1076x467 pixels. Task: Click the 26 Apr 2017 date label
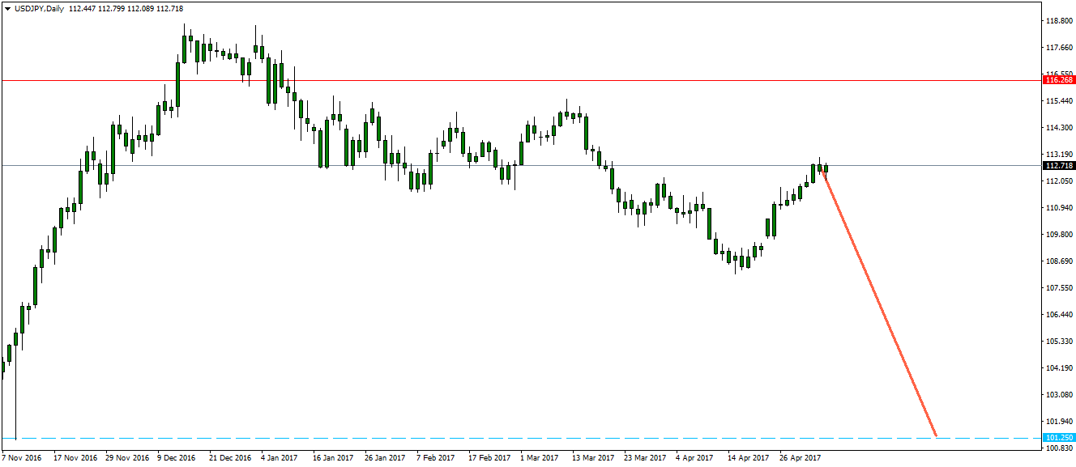(x=800, y=458)
